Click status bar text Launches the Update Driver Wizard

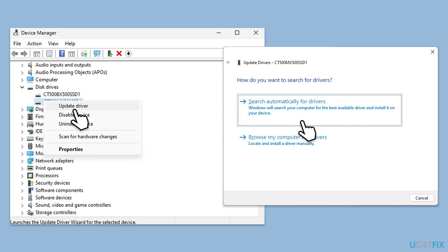(73, 222)
